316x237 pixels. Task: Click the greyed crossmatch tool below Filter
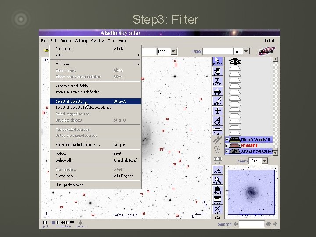217,140
